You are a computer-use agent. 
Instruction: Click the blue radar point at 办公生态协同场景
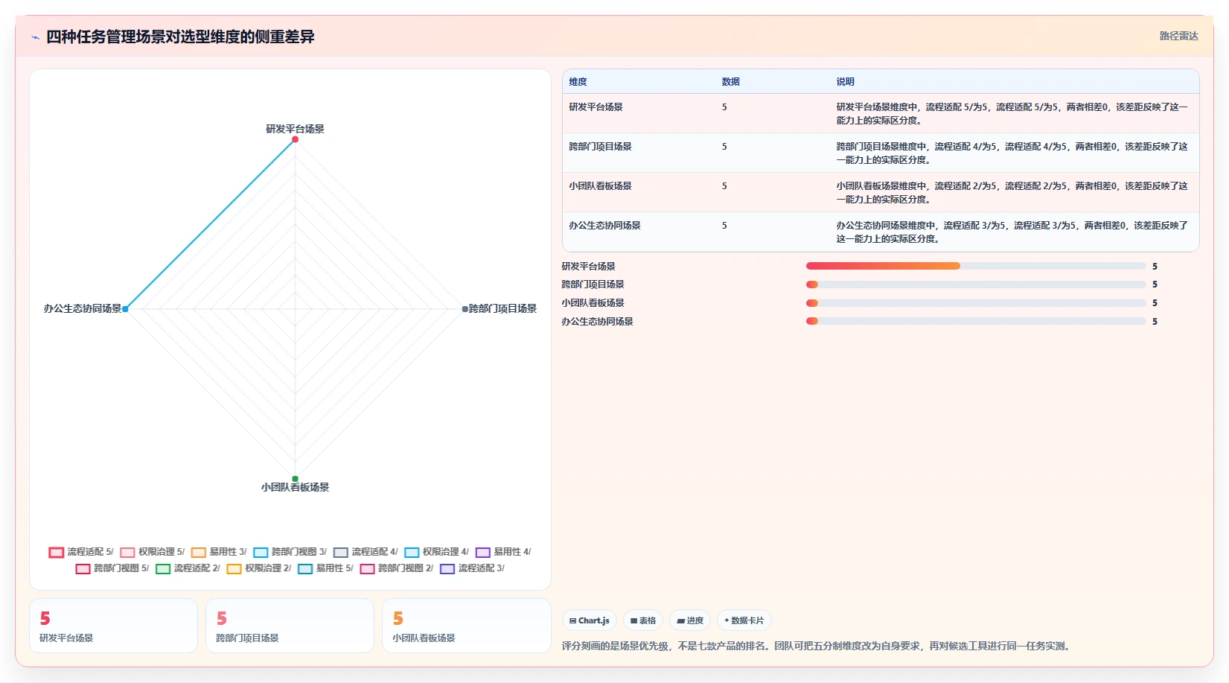point(125,309)
